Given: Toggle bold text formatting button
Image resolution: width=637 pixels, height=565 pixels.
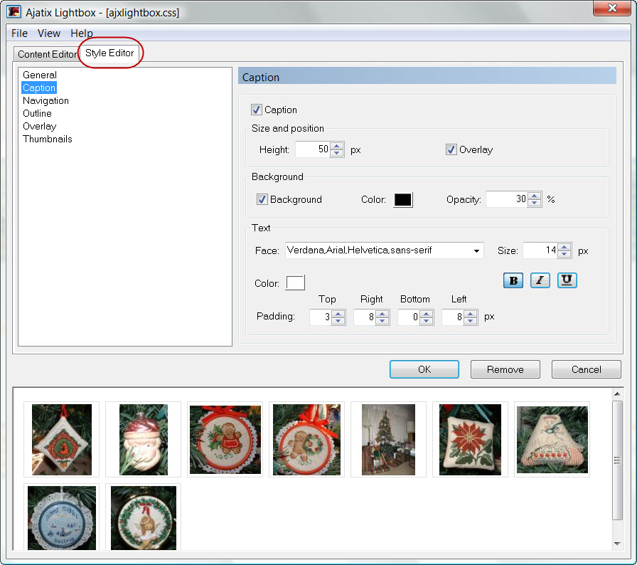Looking at the screenshot, I should [513, 280].
